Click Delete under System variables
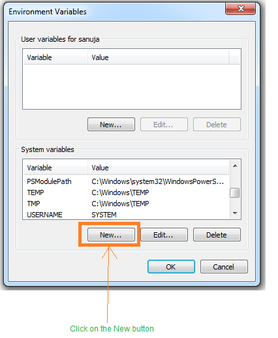278x338 pixels. (x=217, y=235)
